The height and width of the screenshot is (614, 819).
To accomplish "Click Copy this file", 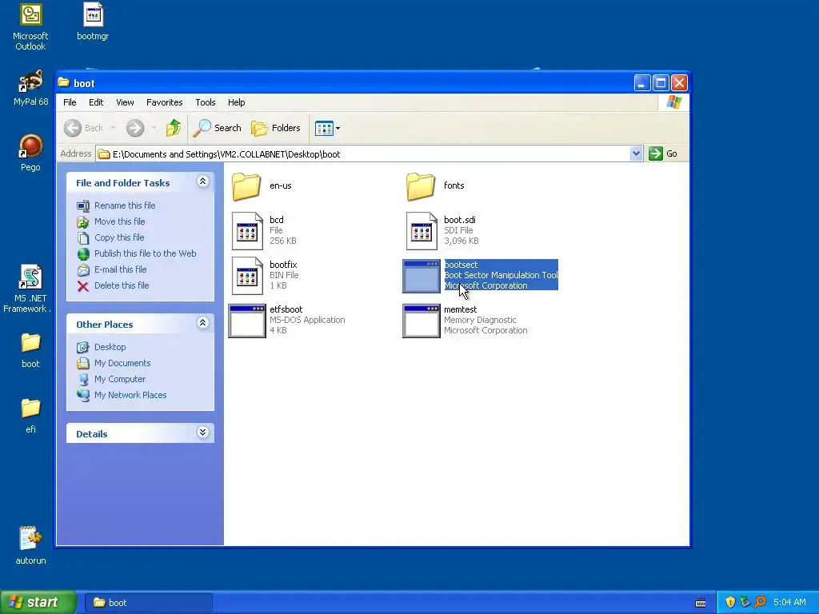I will pos(119,237).
